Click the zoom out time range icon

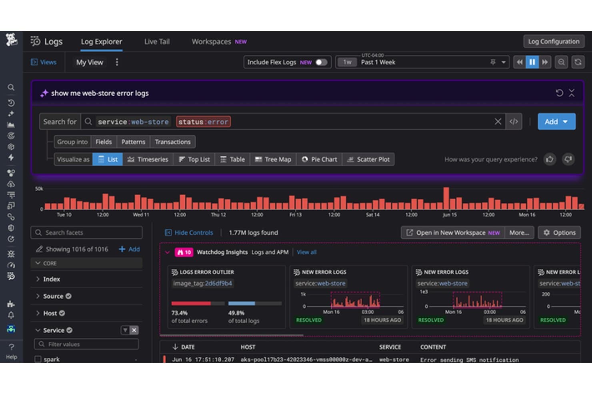pyautogui.click(x=561, y=62)
